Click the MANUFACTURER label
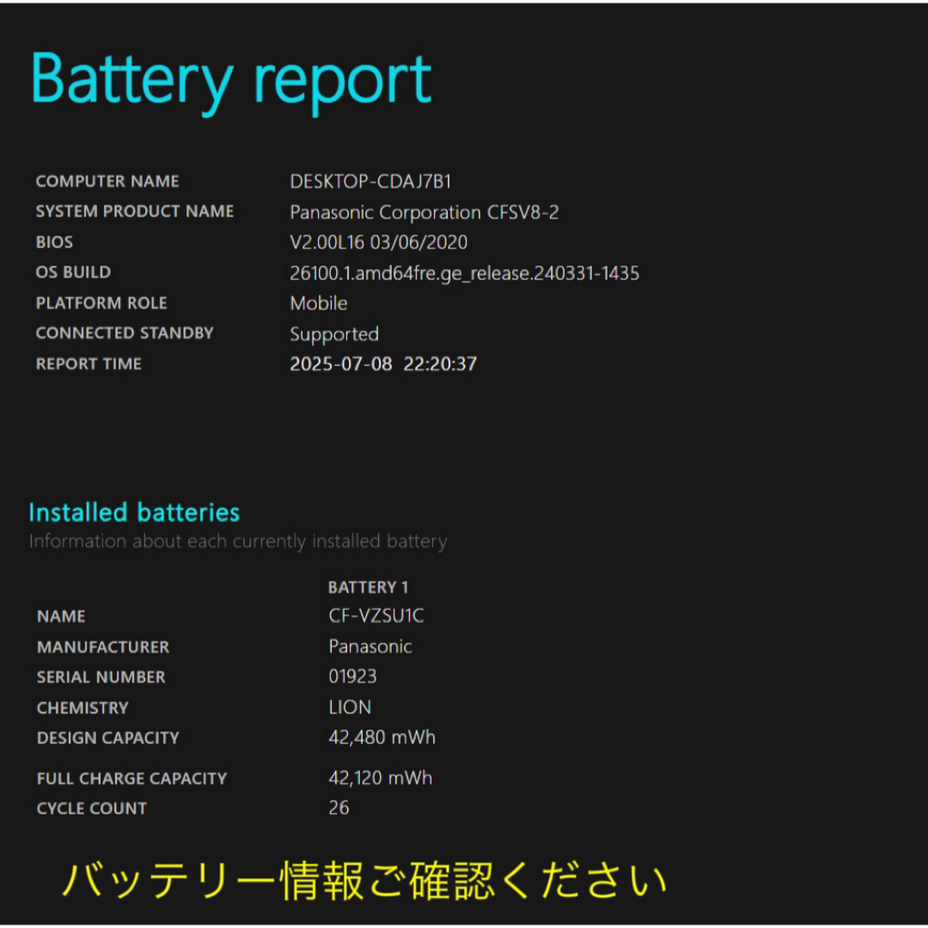 pyautogui.click(x=103, y=648)
